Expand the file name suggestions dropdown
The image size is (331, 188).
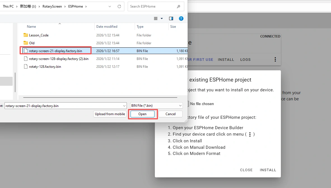tap(124, 106)
